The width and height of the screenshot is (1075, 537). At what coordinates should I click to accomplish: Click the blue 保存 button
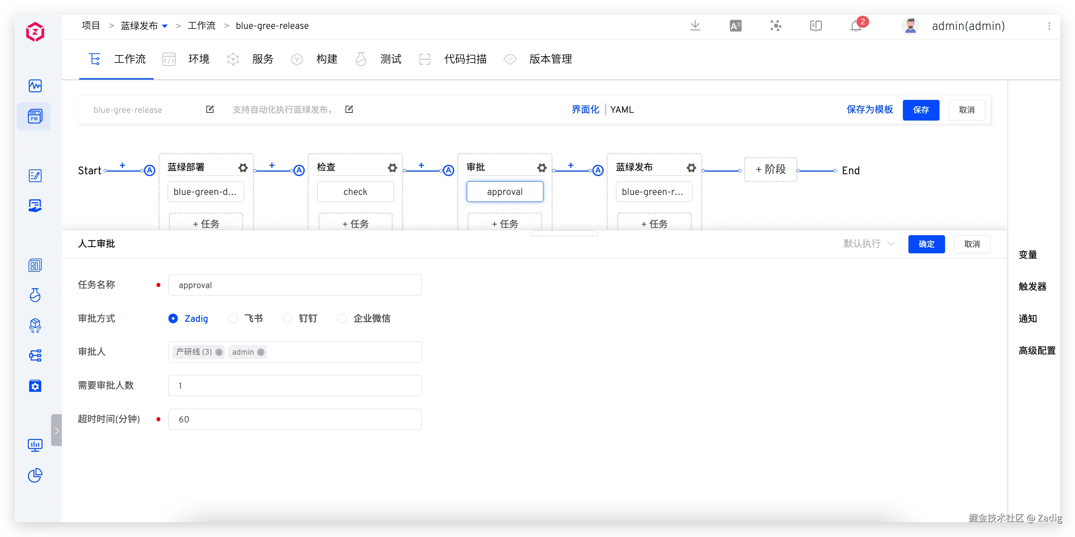921,110
